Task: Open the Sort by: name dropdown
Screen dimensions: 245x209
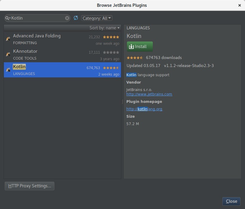Action: [x=105, y=28]
